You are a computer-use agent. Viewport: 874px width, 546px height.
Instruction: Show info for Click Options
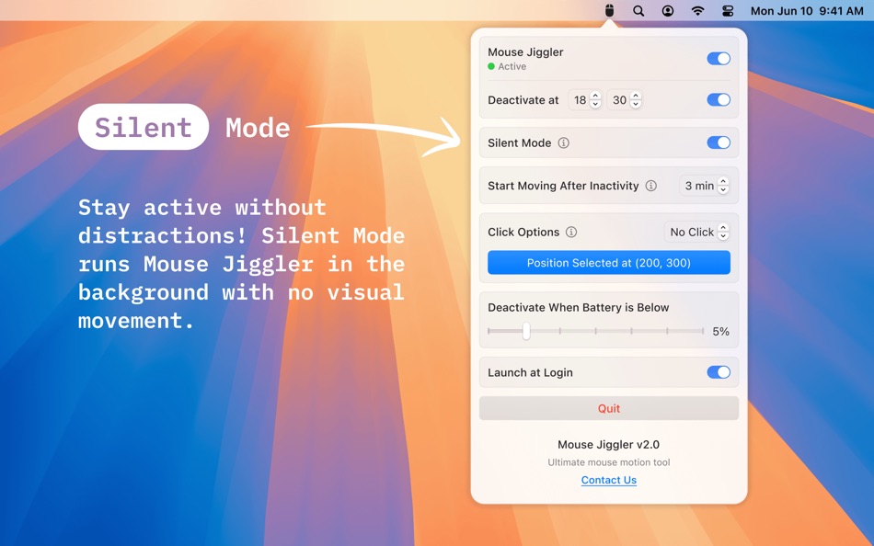click(571, 232)
